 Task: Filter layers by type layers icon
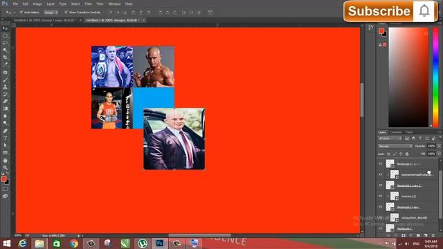click(420, 138)
